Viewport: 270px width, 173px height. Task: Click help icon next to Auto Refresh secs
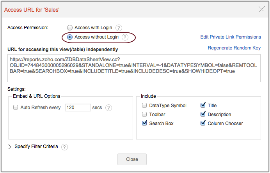[x=108, y=108]
